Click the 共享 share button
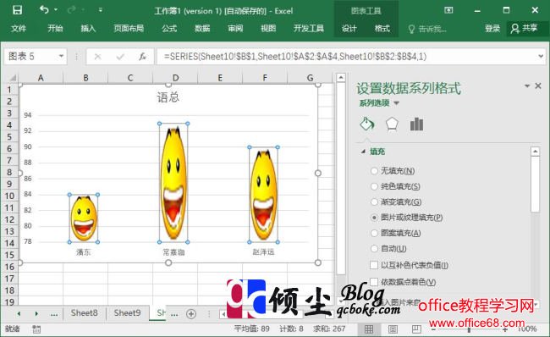The image size is (550, 337). click(525, 29)
